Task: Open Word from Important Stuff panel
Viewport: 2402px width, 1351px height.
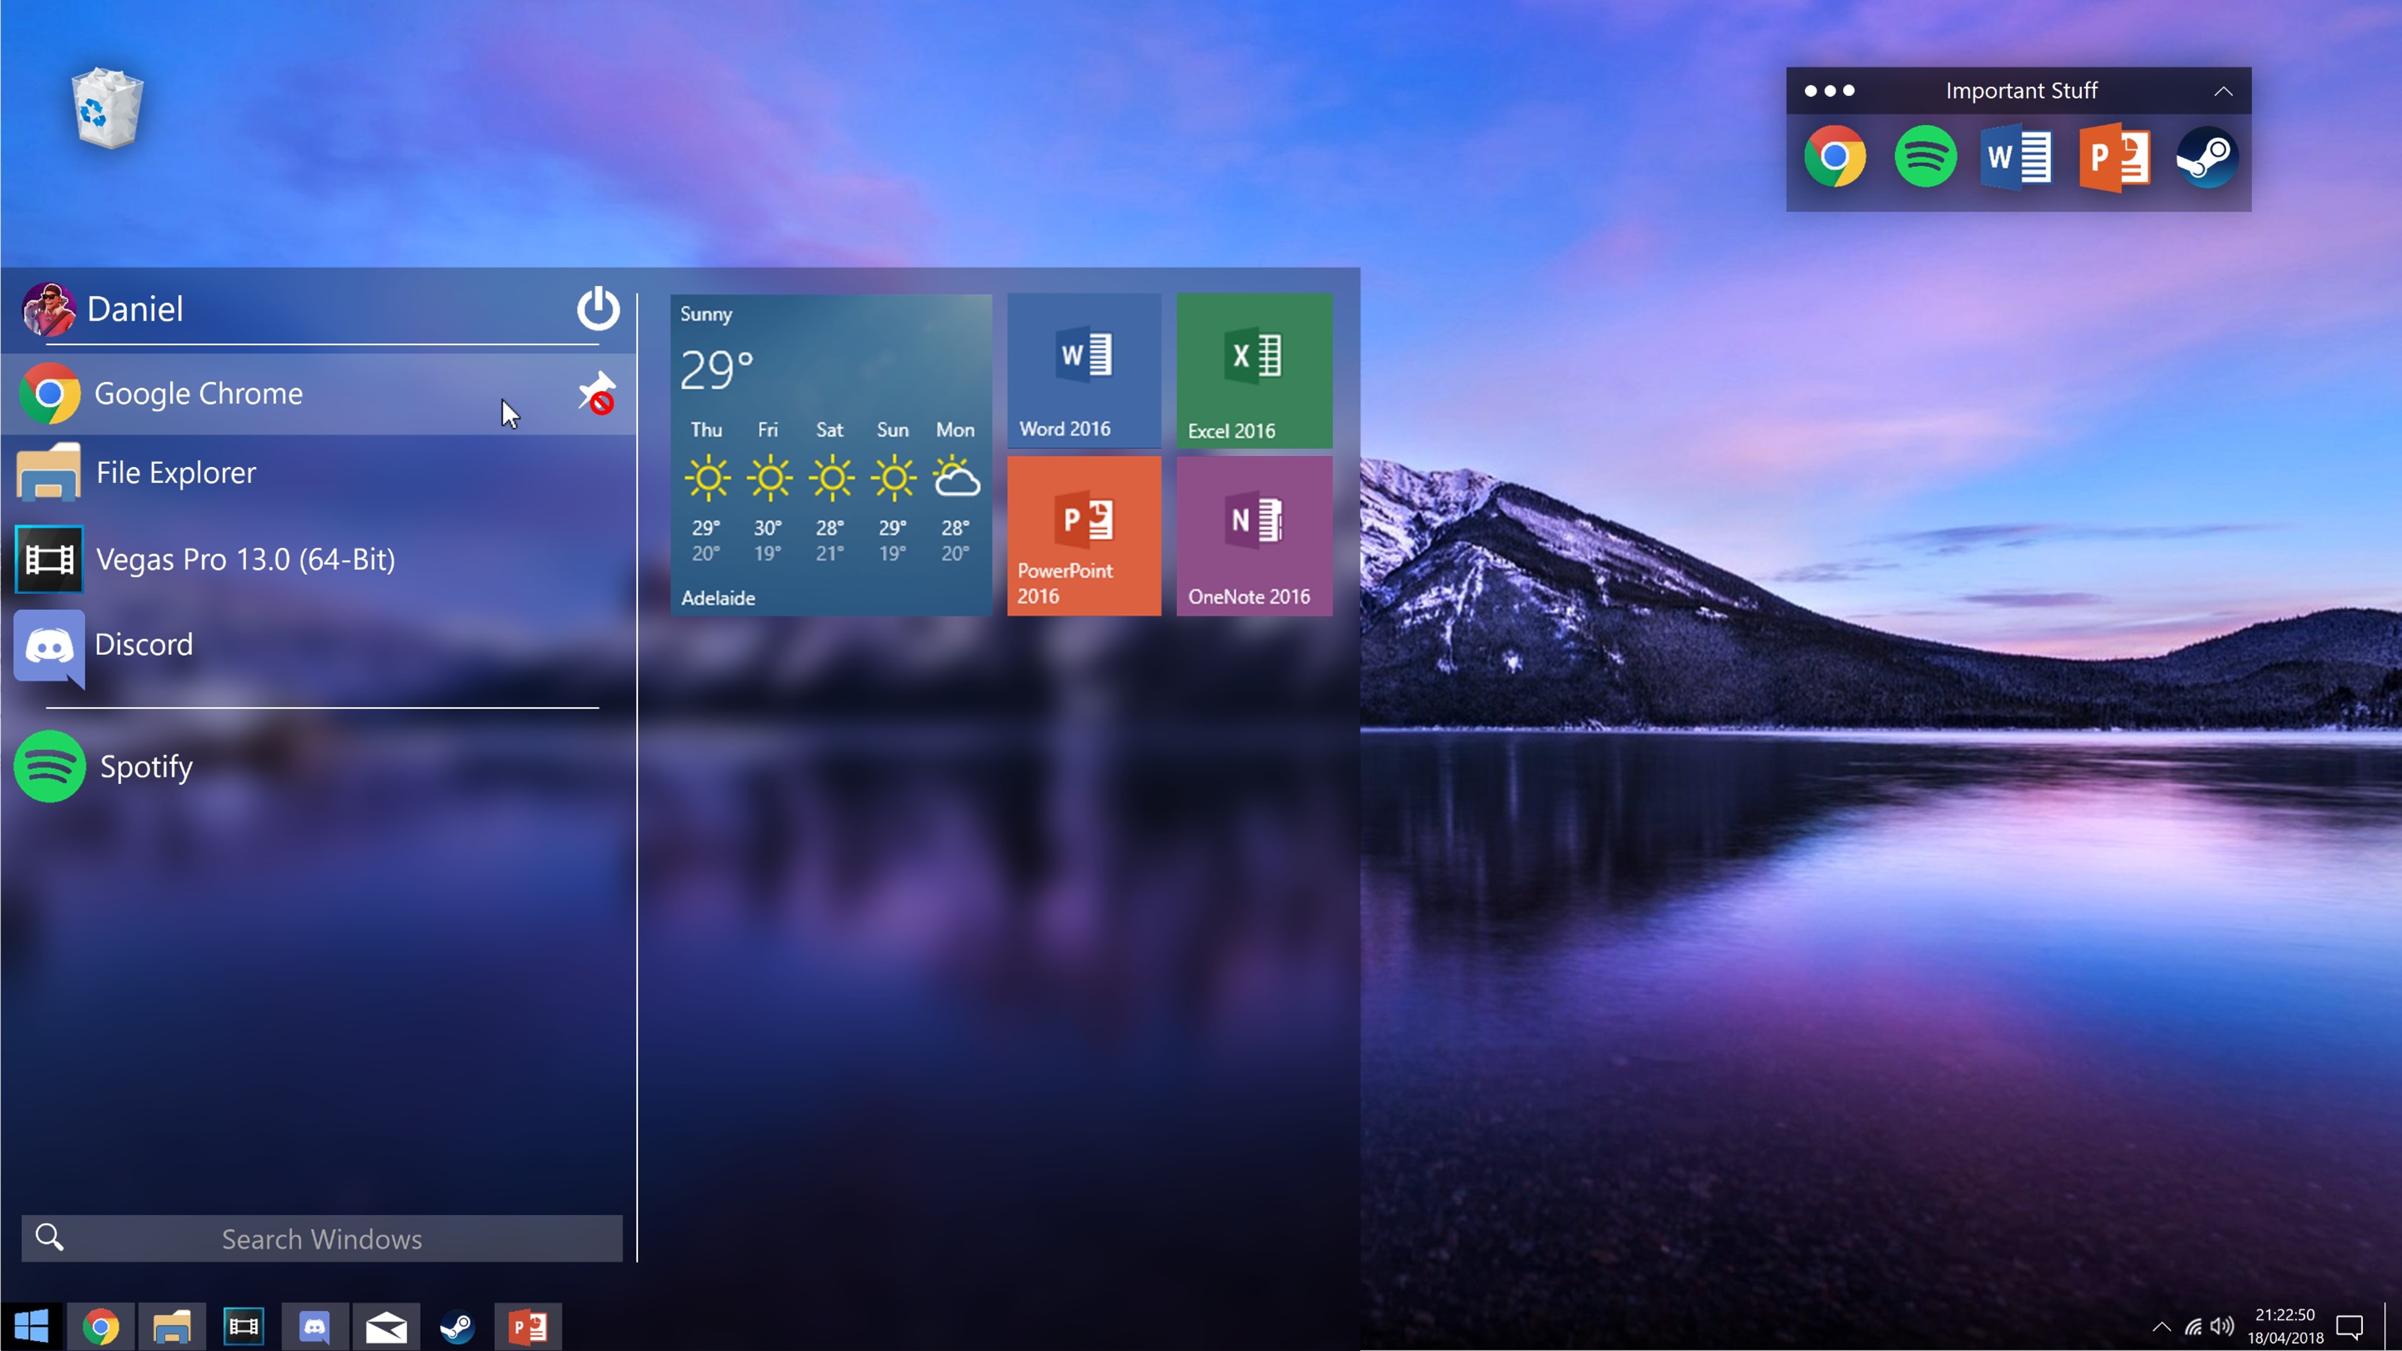Action: 2016,158
